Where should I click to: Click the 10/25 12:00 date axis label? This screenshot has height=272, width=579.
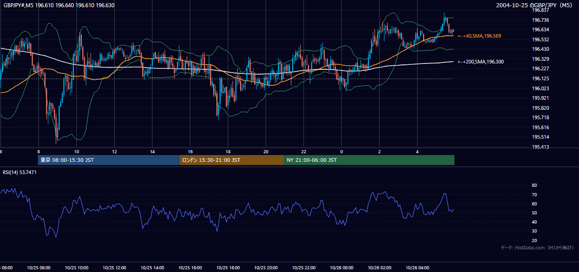(x=114, y=267)
